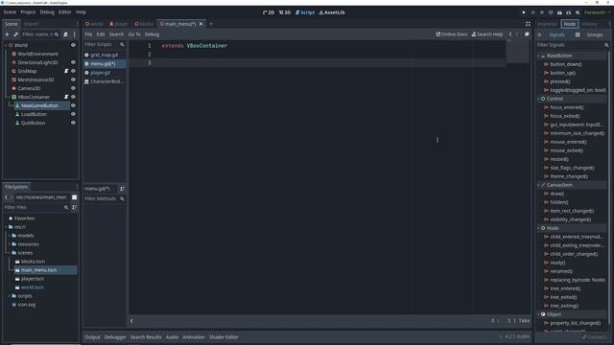Open the Scene menu
Screen dimensions: 614x345
tap(10, 12)
